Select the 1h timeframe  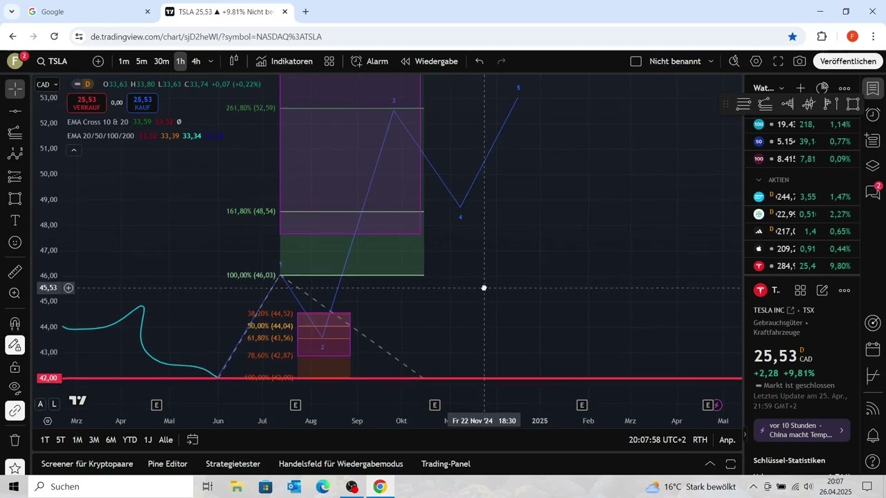tap(180, 62)
